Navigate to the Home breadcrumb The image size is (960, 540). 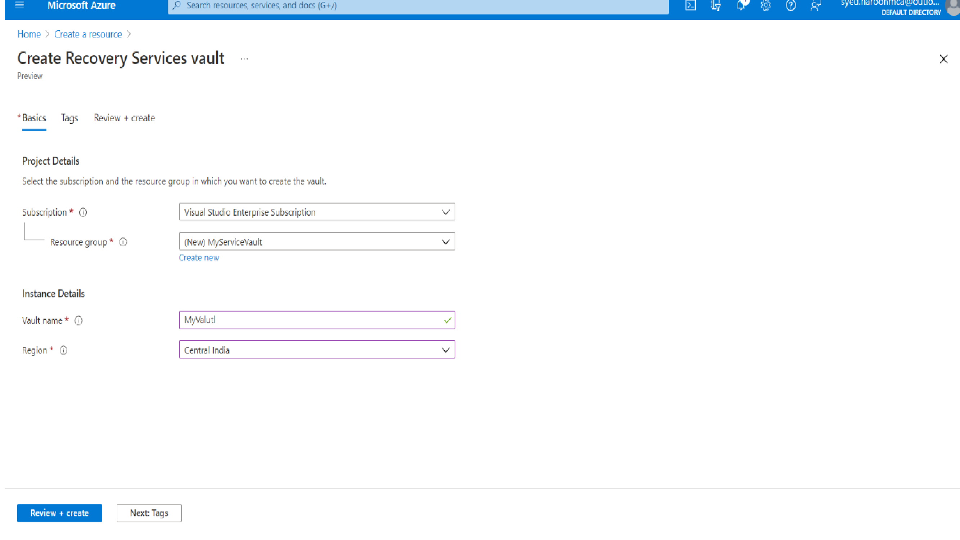29,34
